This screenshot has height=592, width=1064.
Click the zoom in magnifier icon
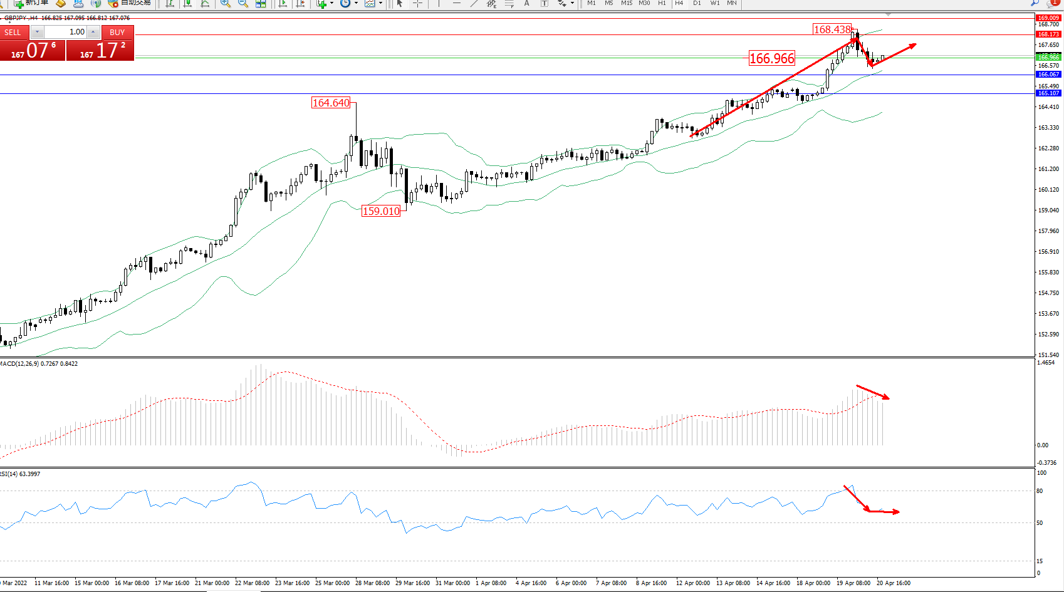tap(226, 3)
